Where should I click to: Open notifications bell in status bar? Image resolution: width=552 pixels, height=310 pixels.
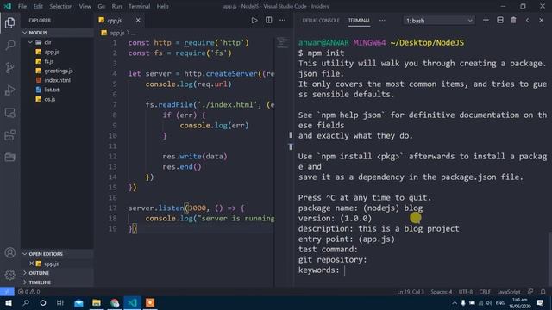pyautogui.click(x=543, y=292)
